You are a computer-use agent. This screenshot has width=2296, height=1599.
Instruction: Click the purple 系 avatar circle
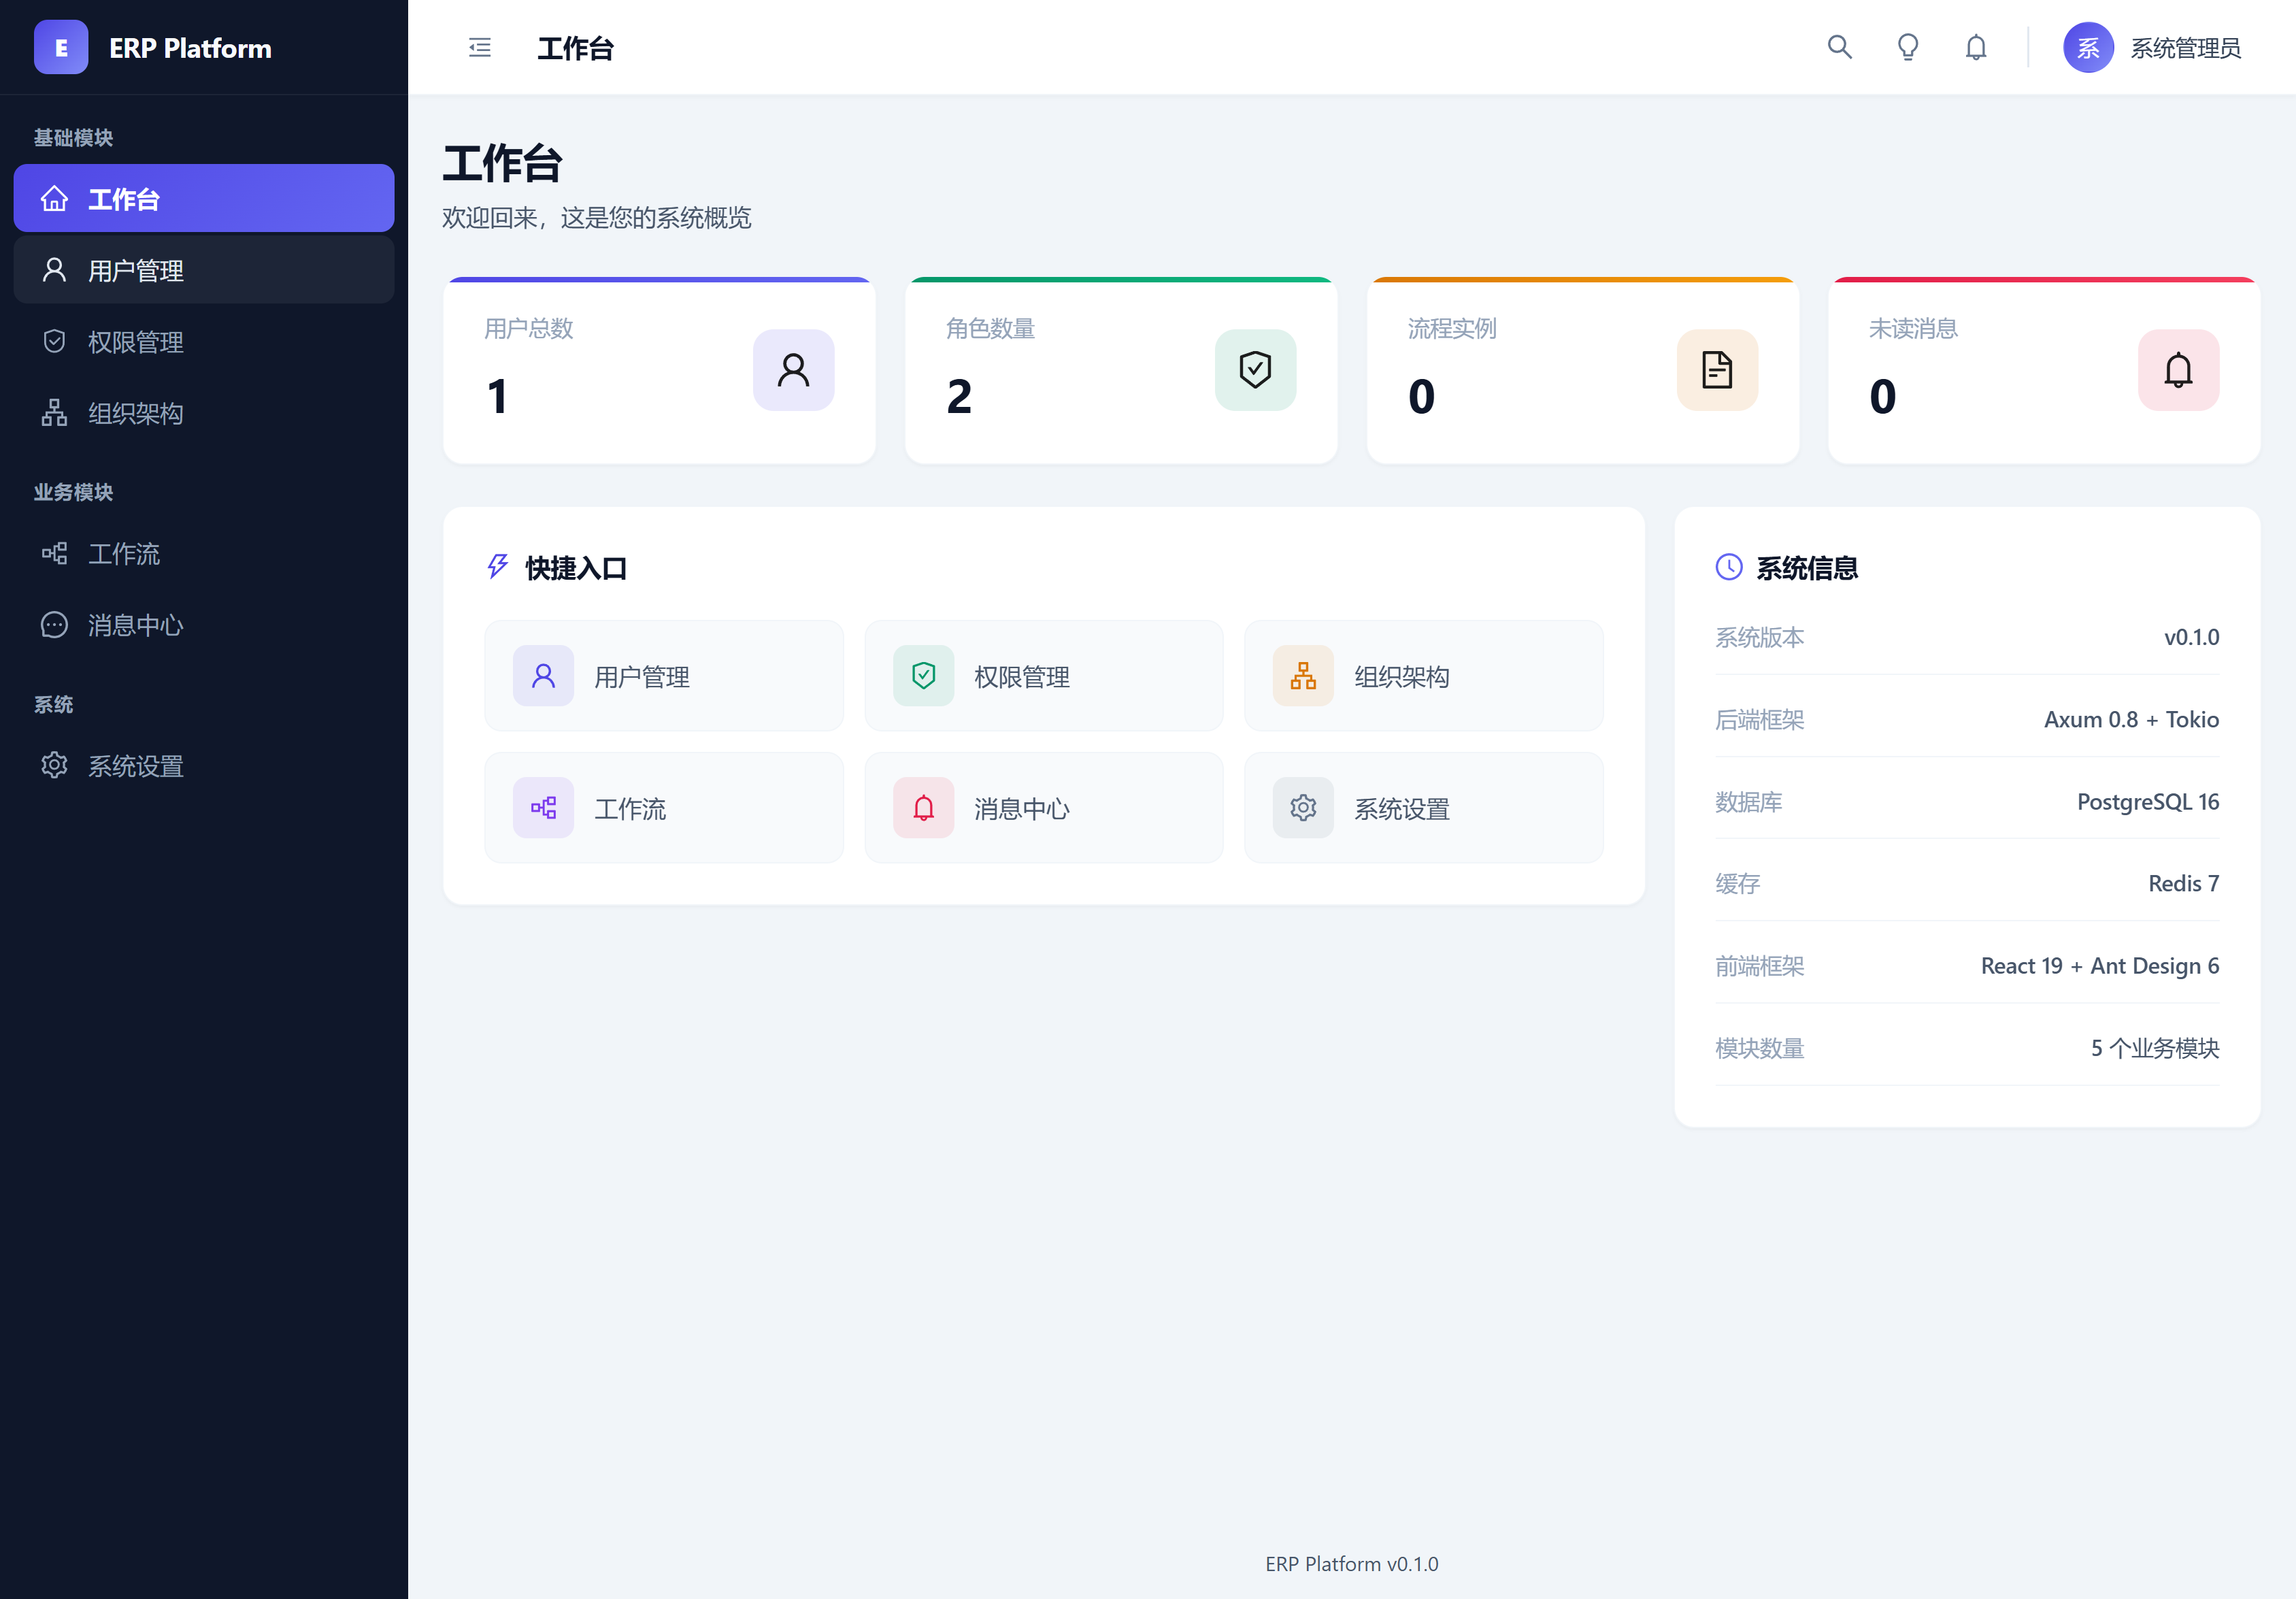(2087, 48)
